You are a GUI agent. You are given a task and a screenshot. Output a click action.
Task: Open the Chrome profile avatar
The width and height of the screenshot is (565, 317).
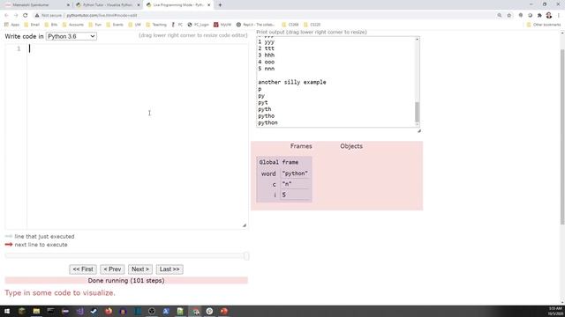(x=549, y=16)
